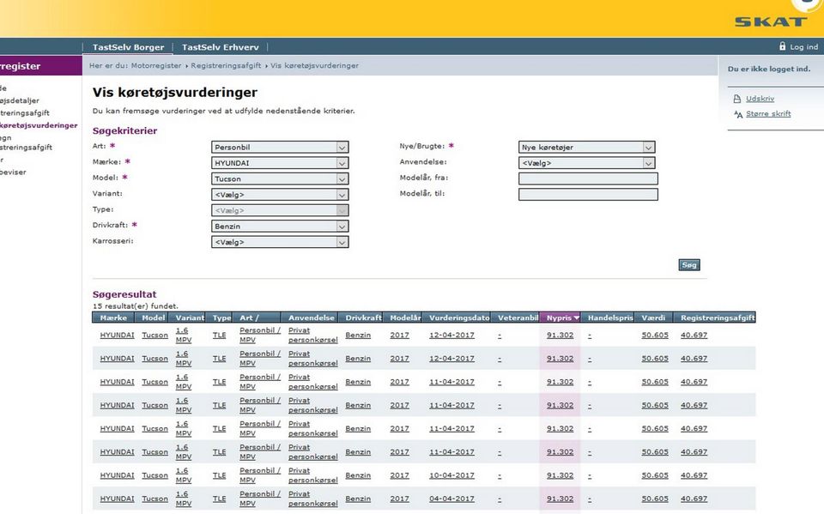Open the Registreringsafgift breadcrumb link

click(226, 65)
